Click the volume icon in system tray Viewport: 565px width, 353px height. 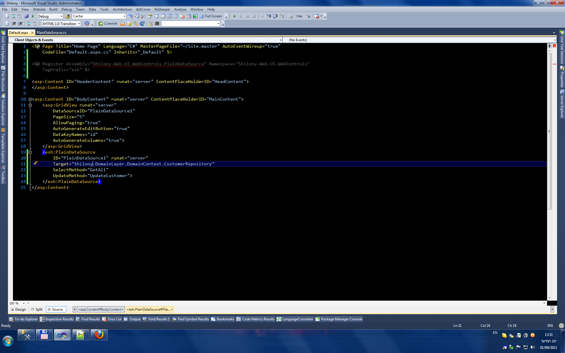(x=533, y=347)
